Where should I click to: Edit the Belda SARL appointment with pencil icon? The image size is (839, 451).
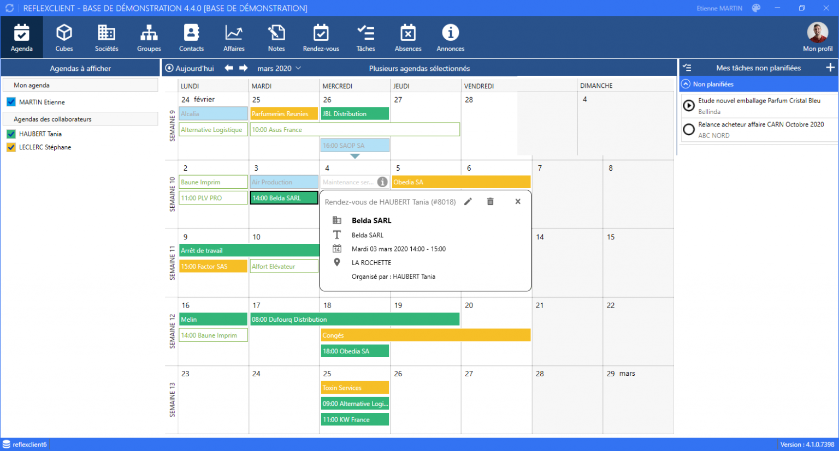point(468,202)
